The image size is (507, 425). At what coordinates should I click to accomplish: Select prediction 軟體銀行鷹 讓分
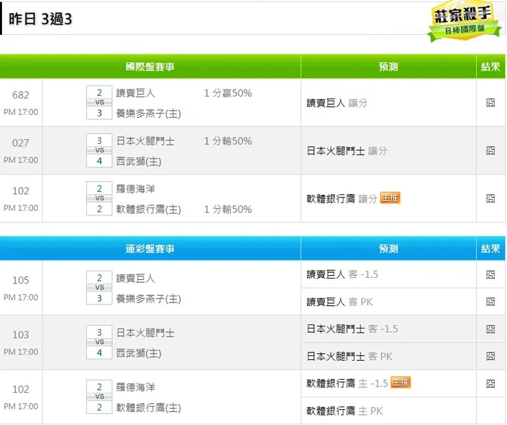click(342, 198)
